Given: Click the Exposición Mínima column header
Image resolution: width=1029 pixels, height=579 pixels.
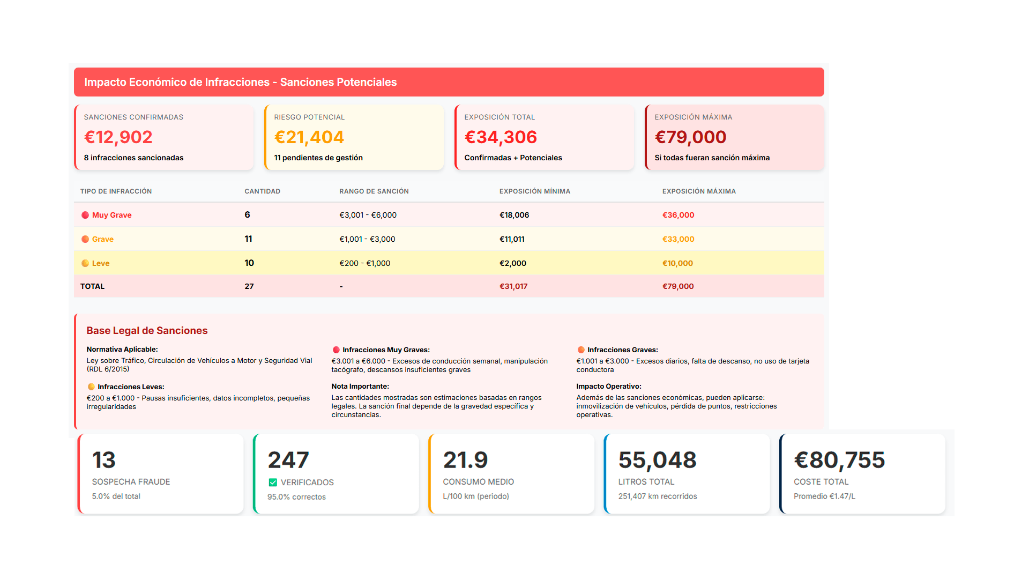Looking at the screenshot, I should point(534,191).
